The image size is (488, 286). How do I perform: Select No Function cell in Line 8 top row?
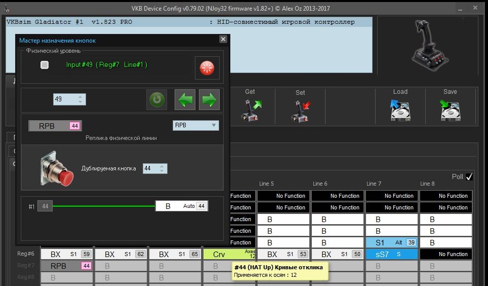tap(446, 196)
